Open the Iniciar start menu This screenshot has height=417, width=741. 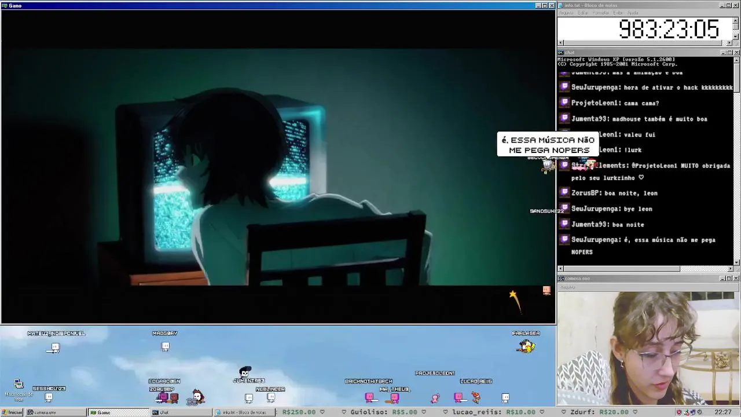tap(12, 412)
